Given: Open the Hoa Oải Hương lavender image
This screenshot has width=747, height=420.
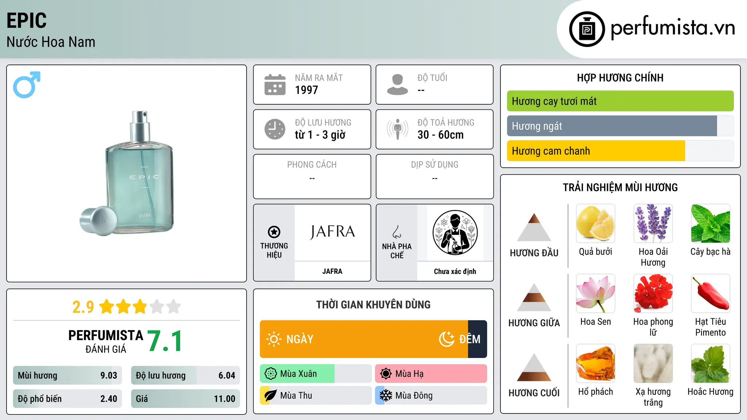Looking at the screenshot, I should tap(653, 223).
